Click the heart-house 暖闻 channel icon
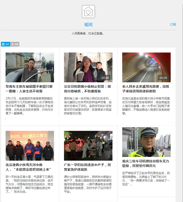This screenshot has width=183, height=202. [x=88, y=12]
